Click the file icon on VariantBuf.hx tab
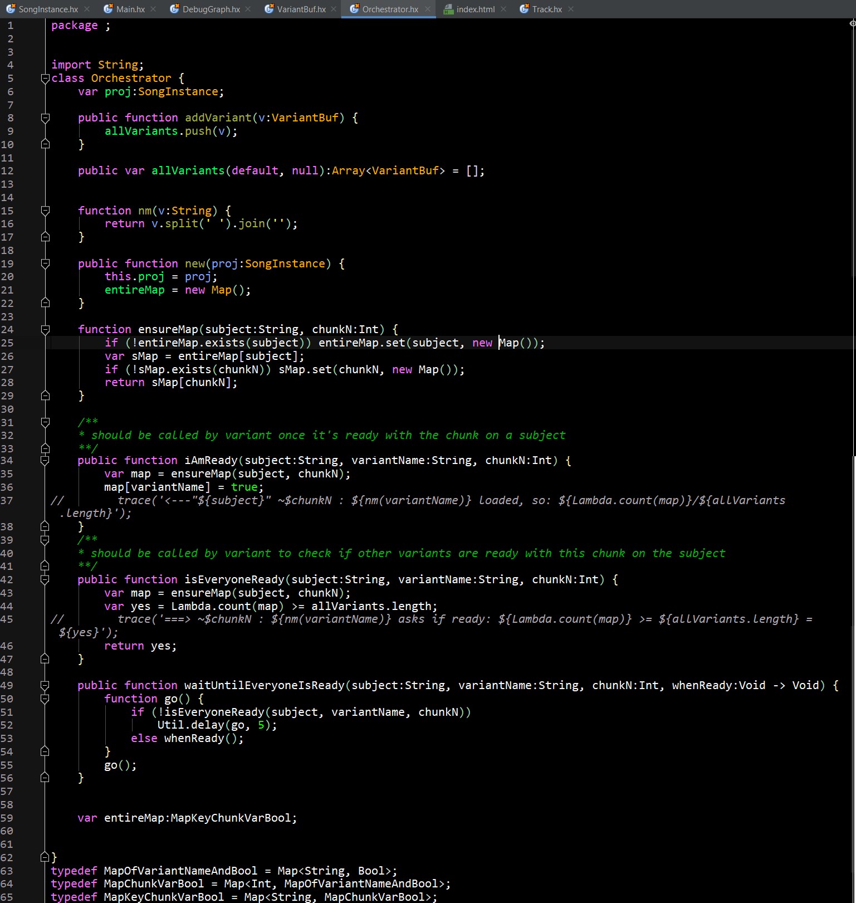Screen dimensions: 856x903 [x=269, y=9]
